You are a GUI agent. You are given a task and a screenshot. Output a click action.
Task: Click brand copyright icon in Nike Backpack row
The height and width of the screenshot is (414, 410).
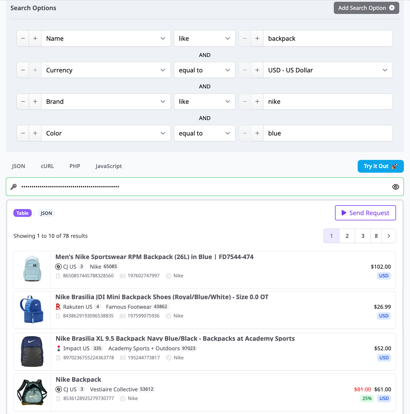point(123,398)
